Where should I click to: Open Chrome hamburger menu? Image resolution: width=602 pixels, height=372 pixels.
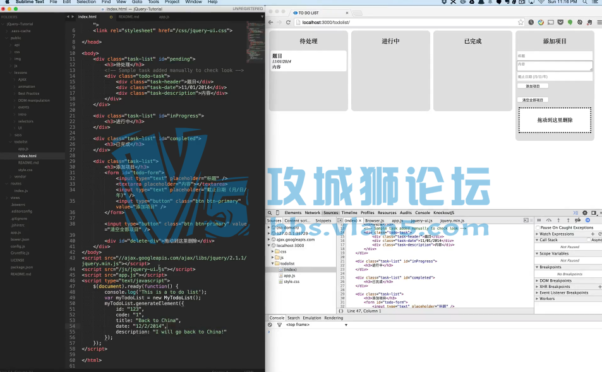click(599, 22)
